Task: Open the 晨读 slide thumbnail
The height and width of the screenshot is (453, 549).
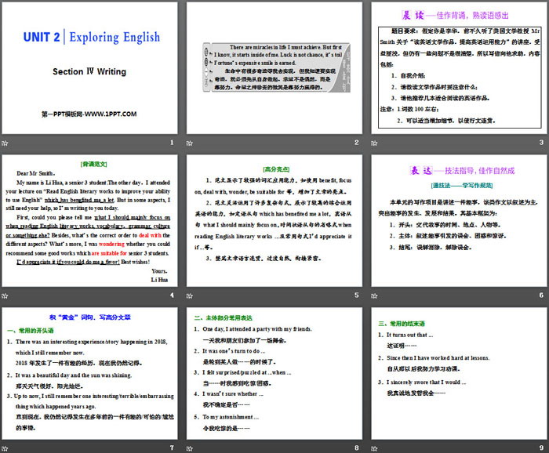Action: [460, 69]
